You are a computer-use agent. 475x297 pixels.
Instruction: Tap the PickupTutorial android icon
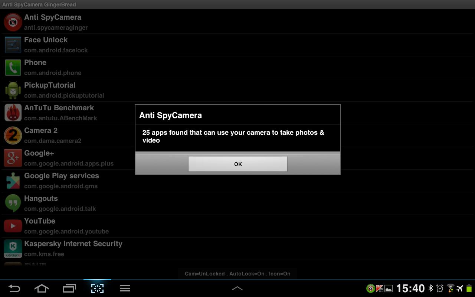(x=13, y=90)
